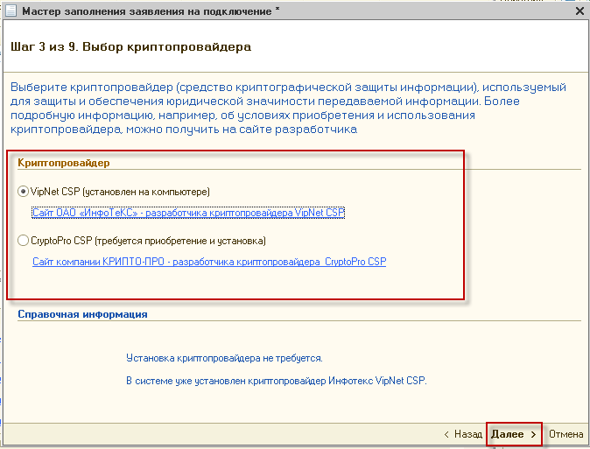Close the connection application wizard window

pos(579,12)
